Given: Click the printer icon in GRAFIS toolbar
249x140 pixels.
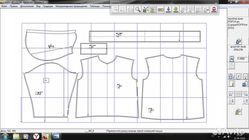Looking at the screenshot, I should (x=130, y=10).
